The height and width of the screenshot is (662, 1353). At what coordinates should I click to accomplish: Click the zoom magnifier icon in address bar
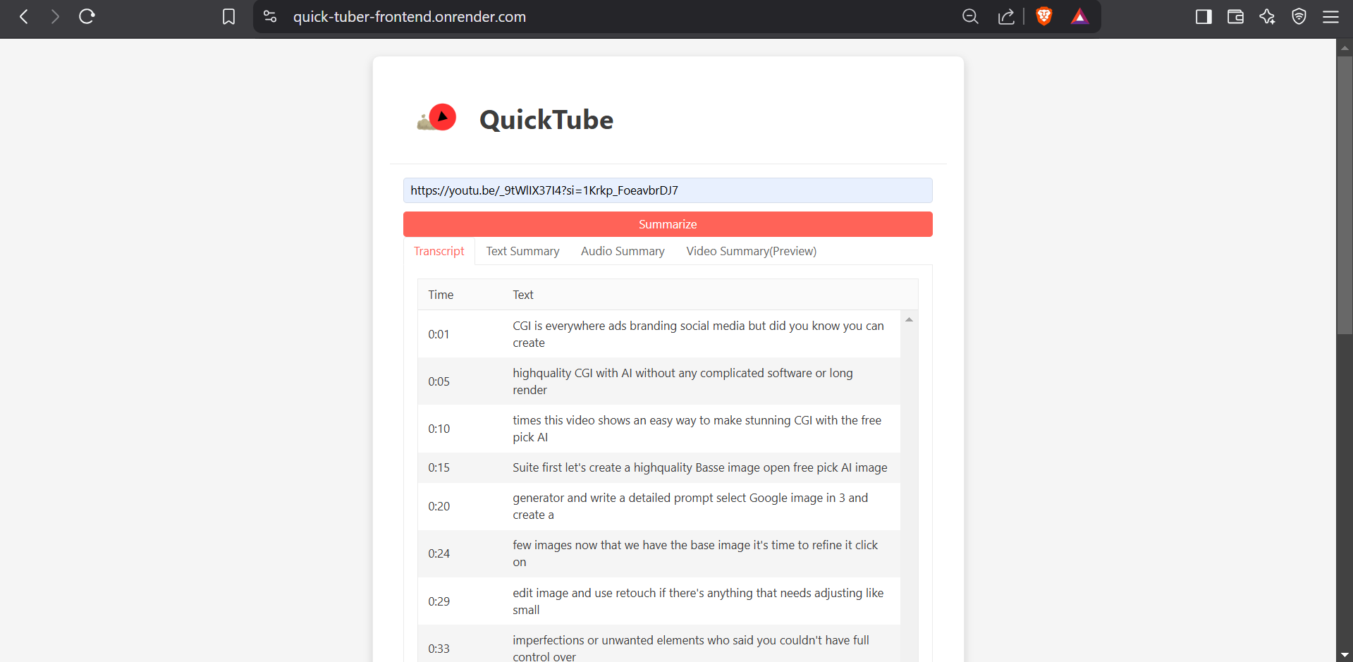click(970, 17)
